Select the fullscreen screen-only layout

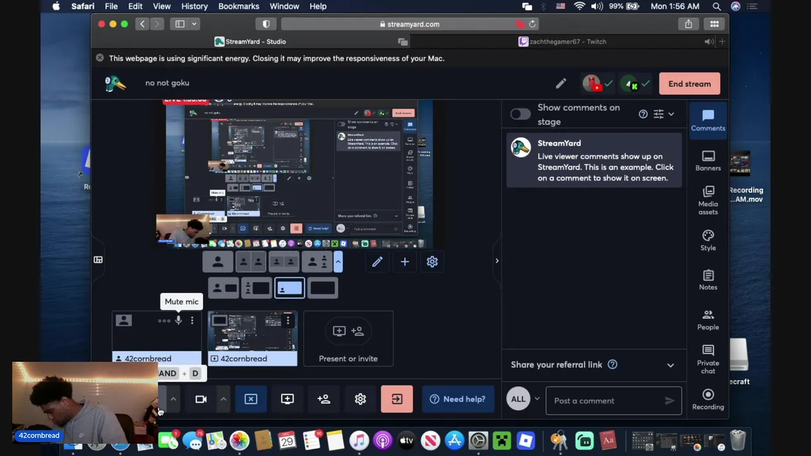coord(322,289)
